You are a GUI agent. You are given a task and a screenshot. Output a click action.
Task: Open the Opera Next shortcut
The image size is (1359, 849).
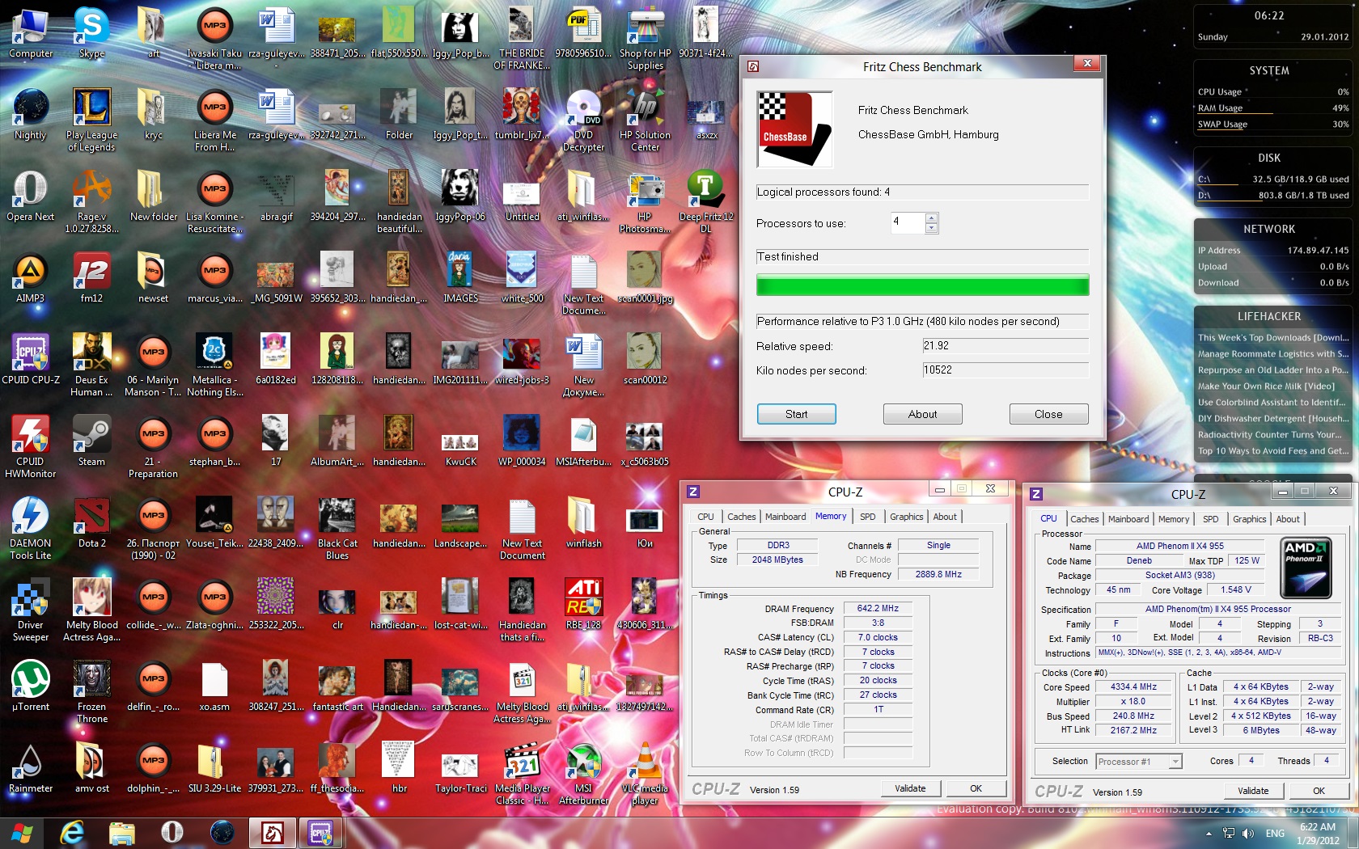pos(31,196)
